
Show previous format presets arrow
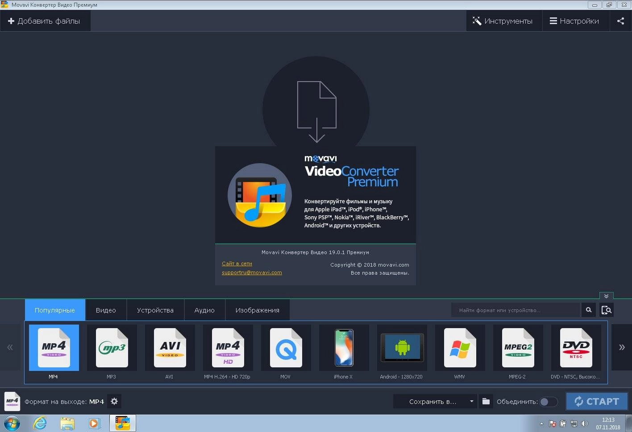(x=10, y=347)
